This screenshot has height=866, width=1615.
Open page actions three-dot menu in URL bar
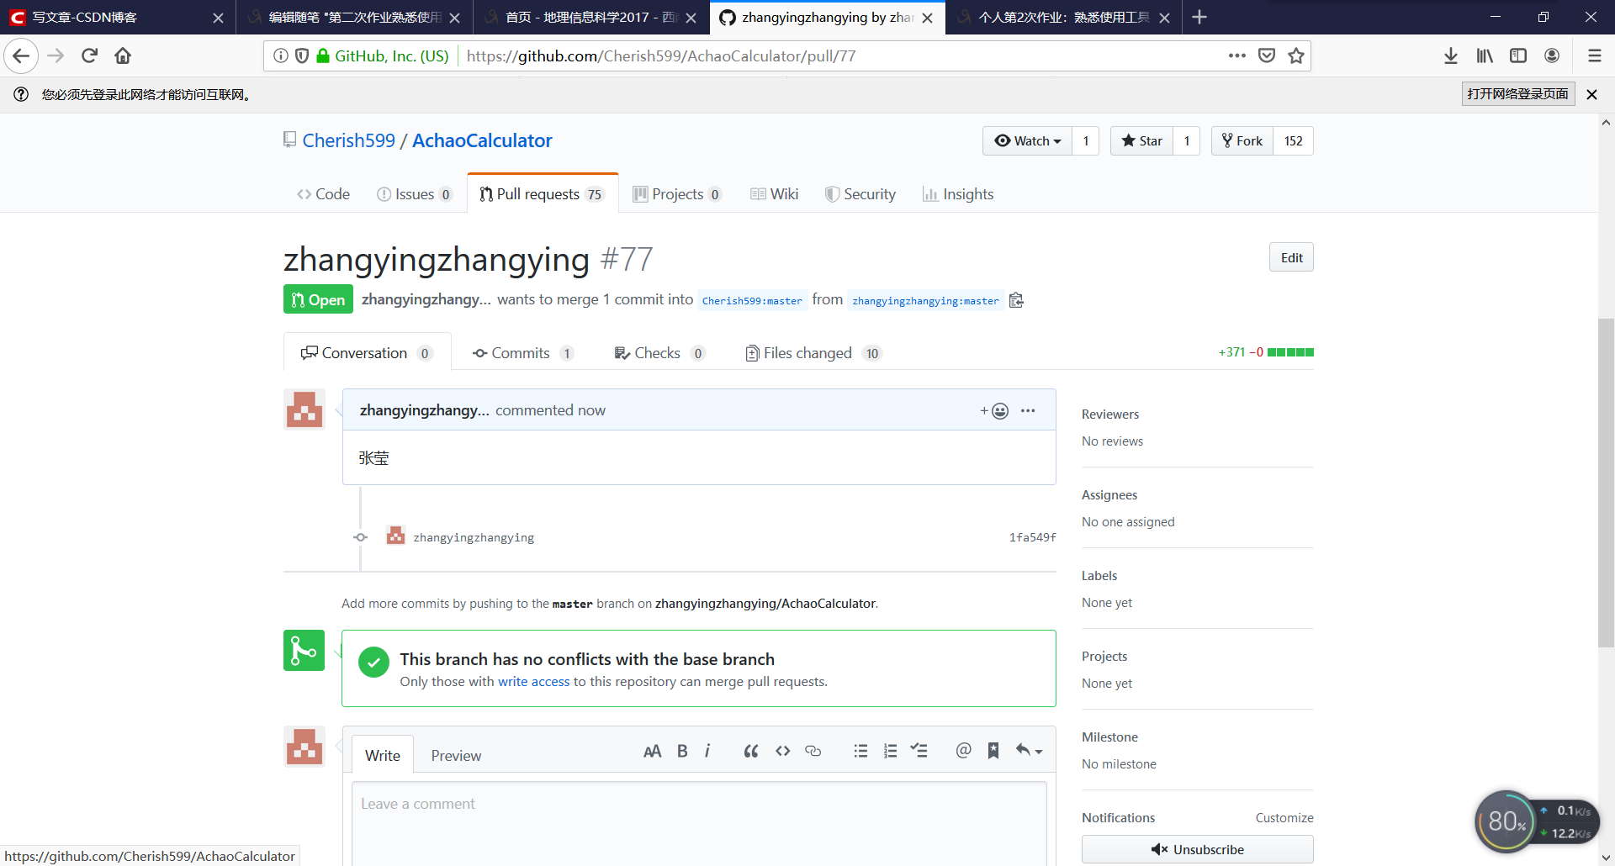click(1236, 55)
